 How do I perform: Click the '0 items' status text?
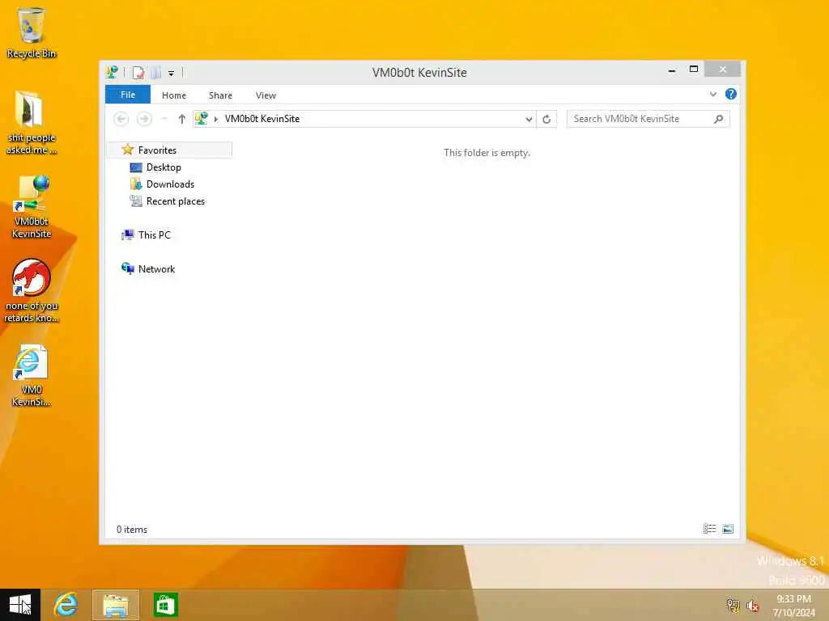click(132, 530)
